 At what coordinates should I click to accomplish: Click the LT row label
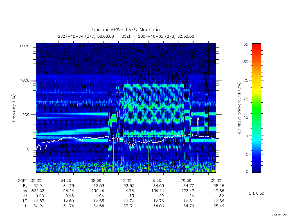coord(25,201)
